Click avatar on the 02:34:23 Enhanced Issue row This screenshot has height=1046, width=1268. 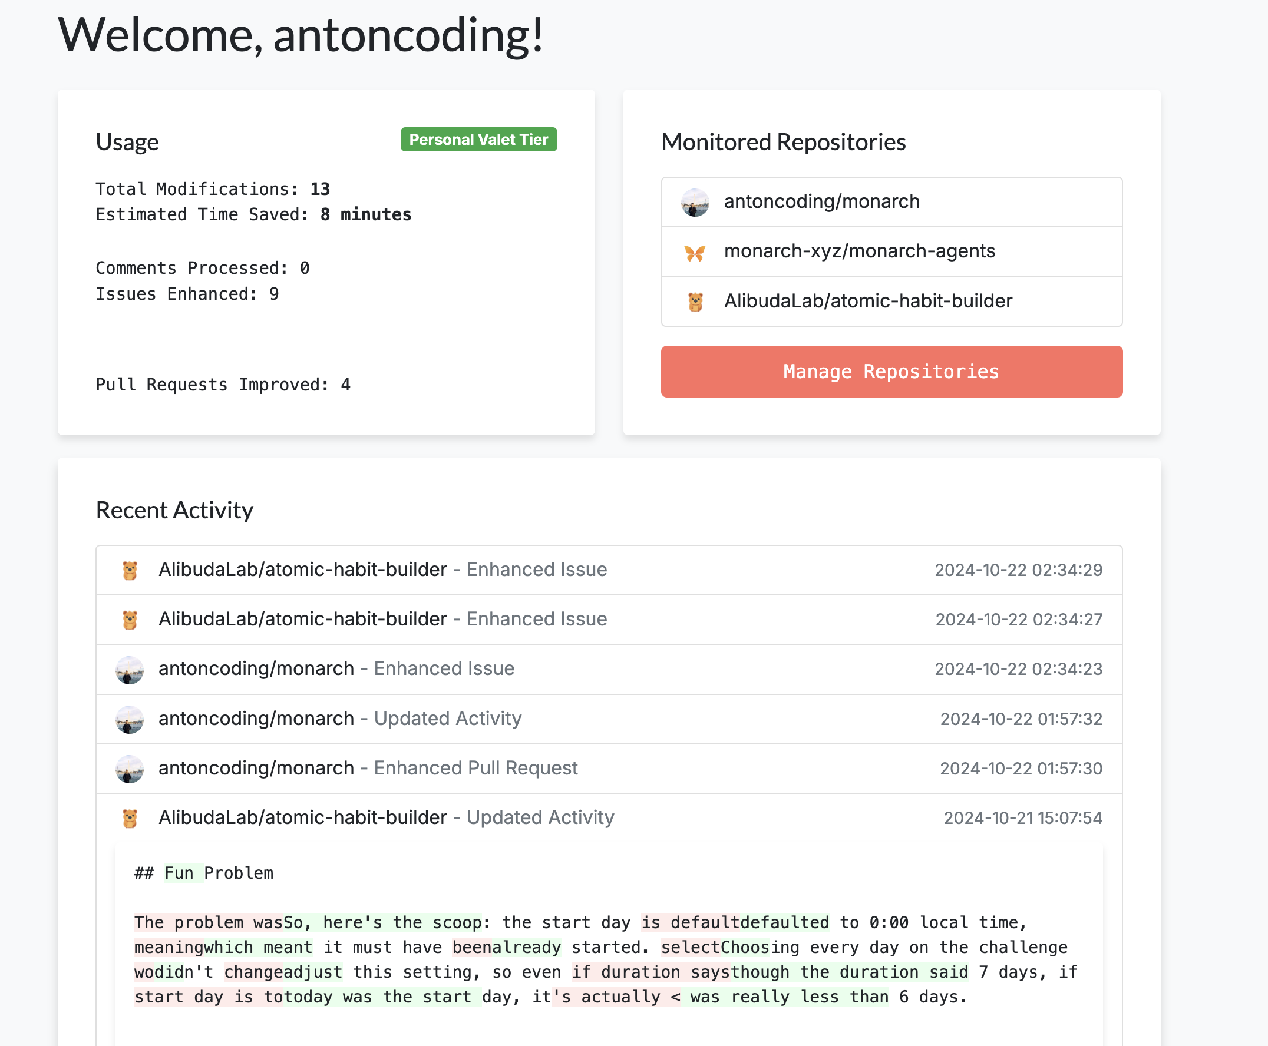click(130, 670)
